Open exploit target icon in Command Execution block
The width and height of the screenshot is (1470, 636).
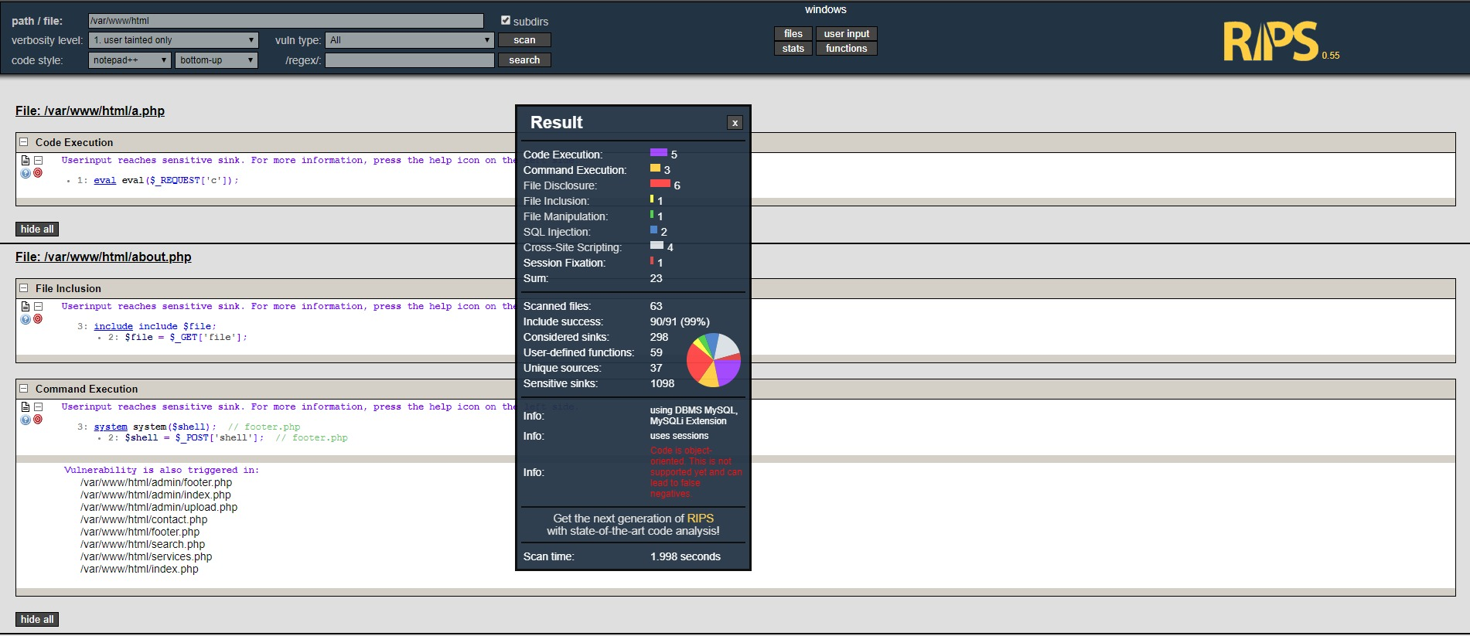(x=38, y=420)
